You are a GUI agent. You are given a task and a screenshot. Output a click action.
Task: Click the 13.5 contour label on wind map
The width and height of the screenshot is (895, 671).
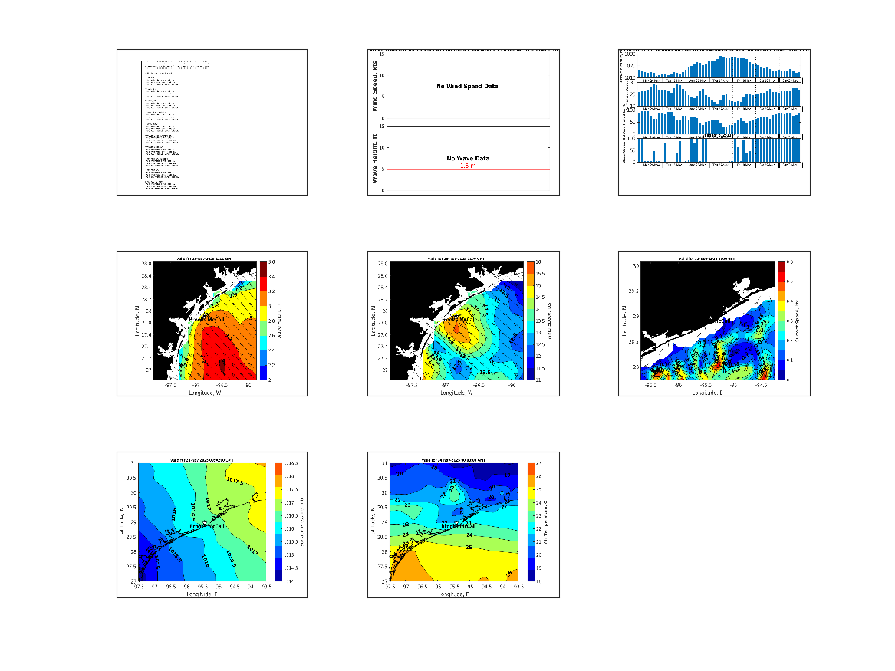point(484,371)
